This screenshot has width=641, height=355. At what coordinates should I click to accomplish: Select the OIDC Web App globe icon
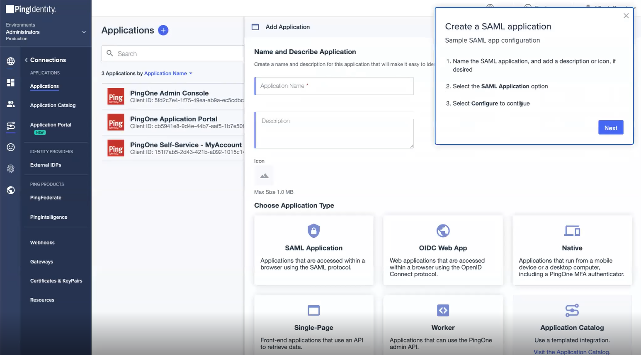pos(443,231)
